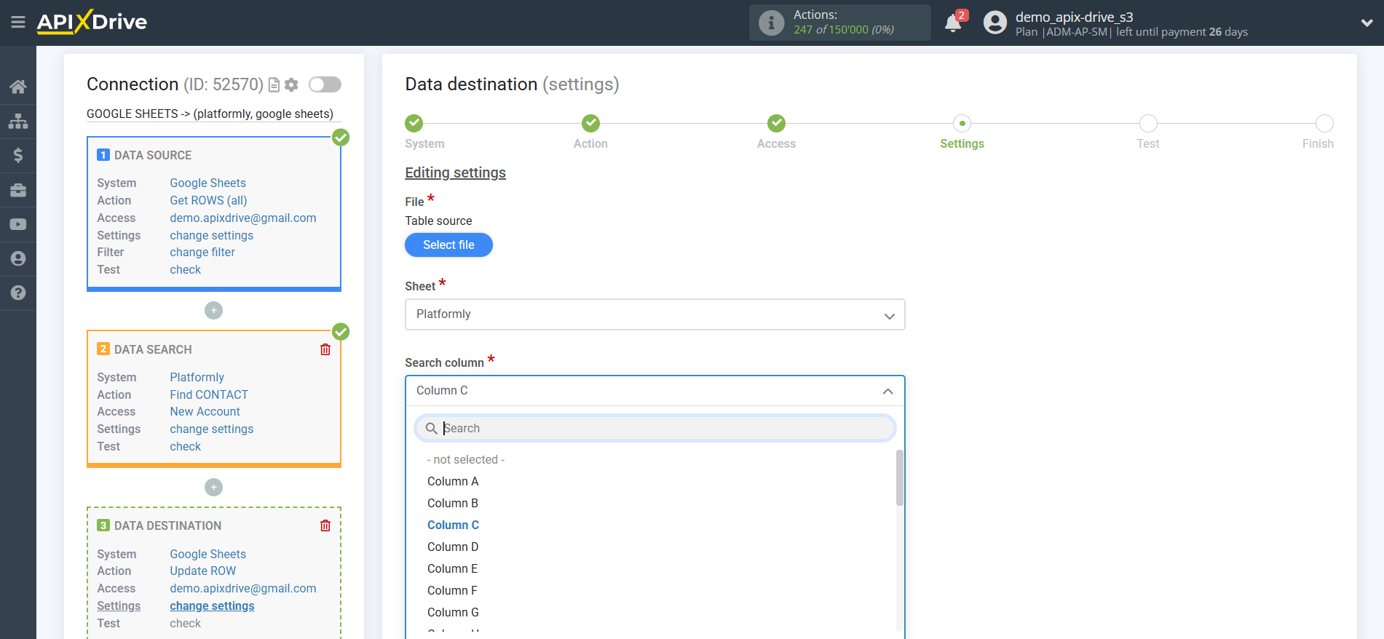Open the briefcase sidebar icon

coord(18,190)
